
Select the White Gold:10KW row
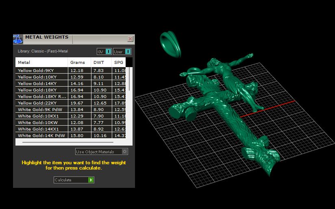(70, 122)
